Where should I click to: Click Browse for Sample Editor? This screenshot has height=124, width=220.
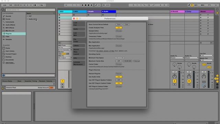coord(119,31)
